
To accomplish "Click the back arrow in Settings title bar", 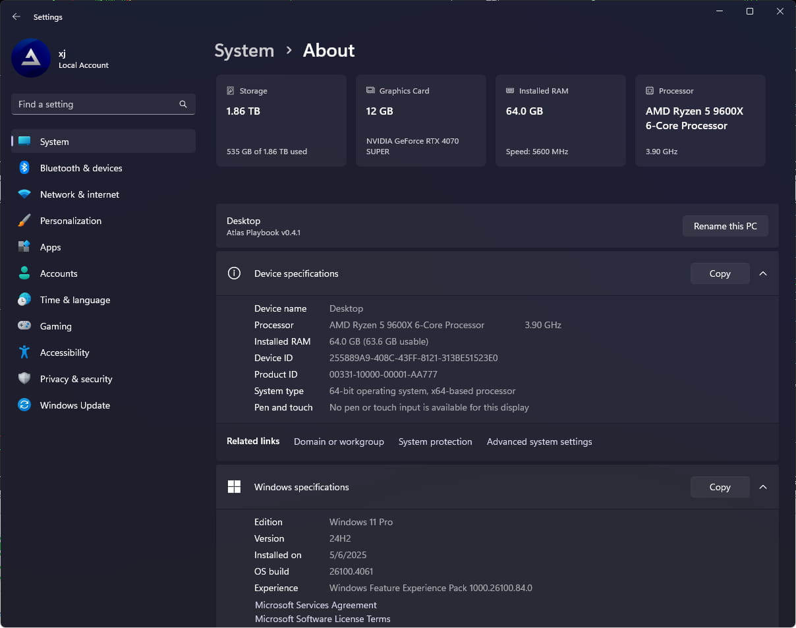I will (x=16, y=16).
